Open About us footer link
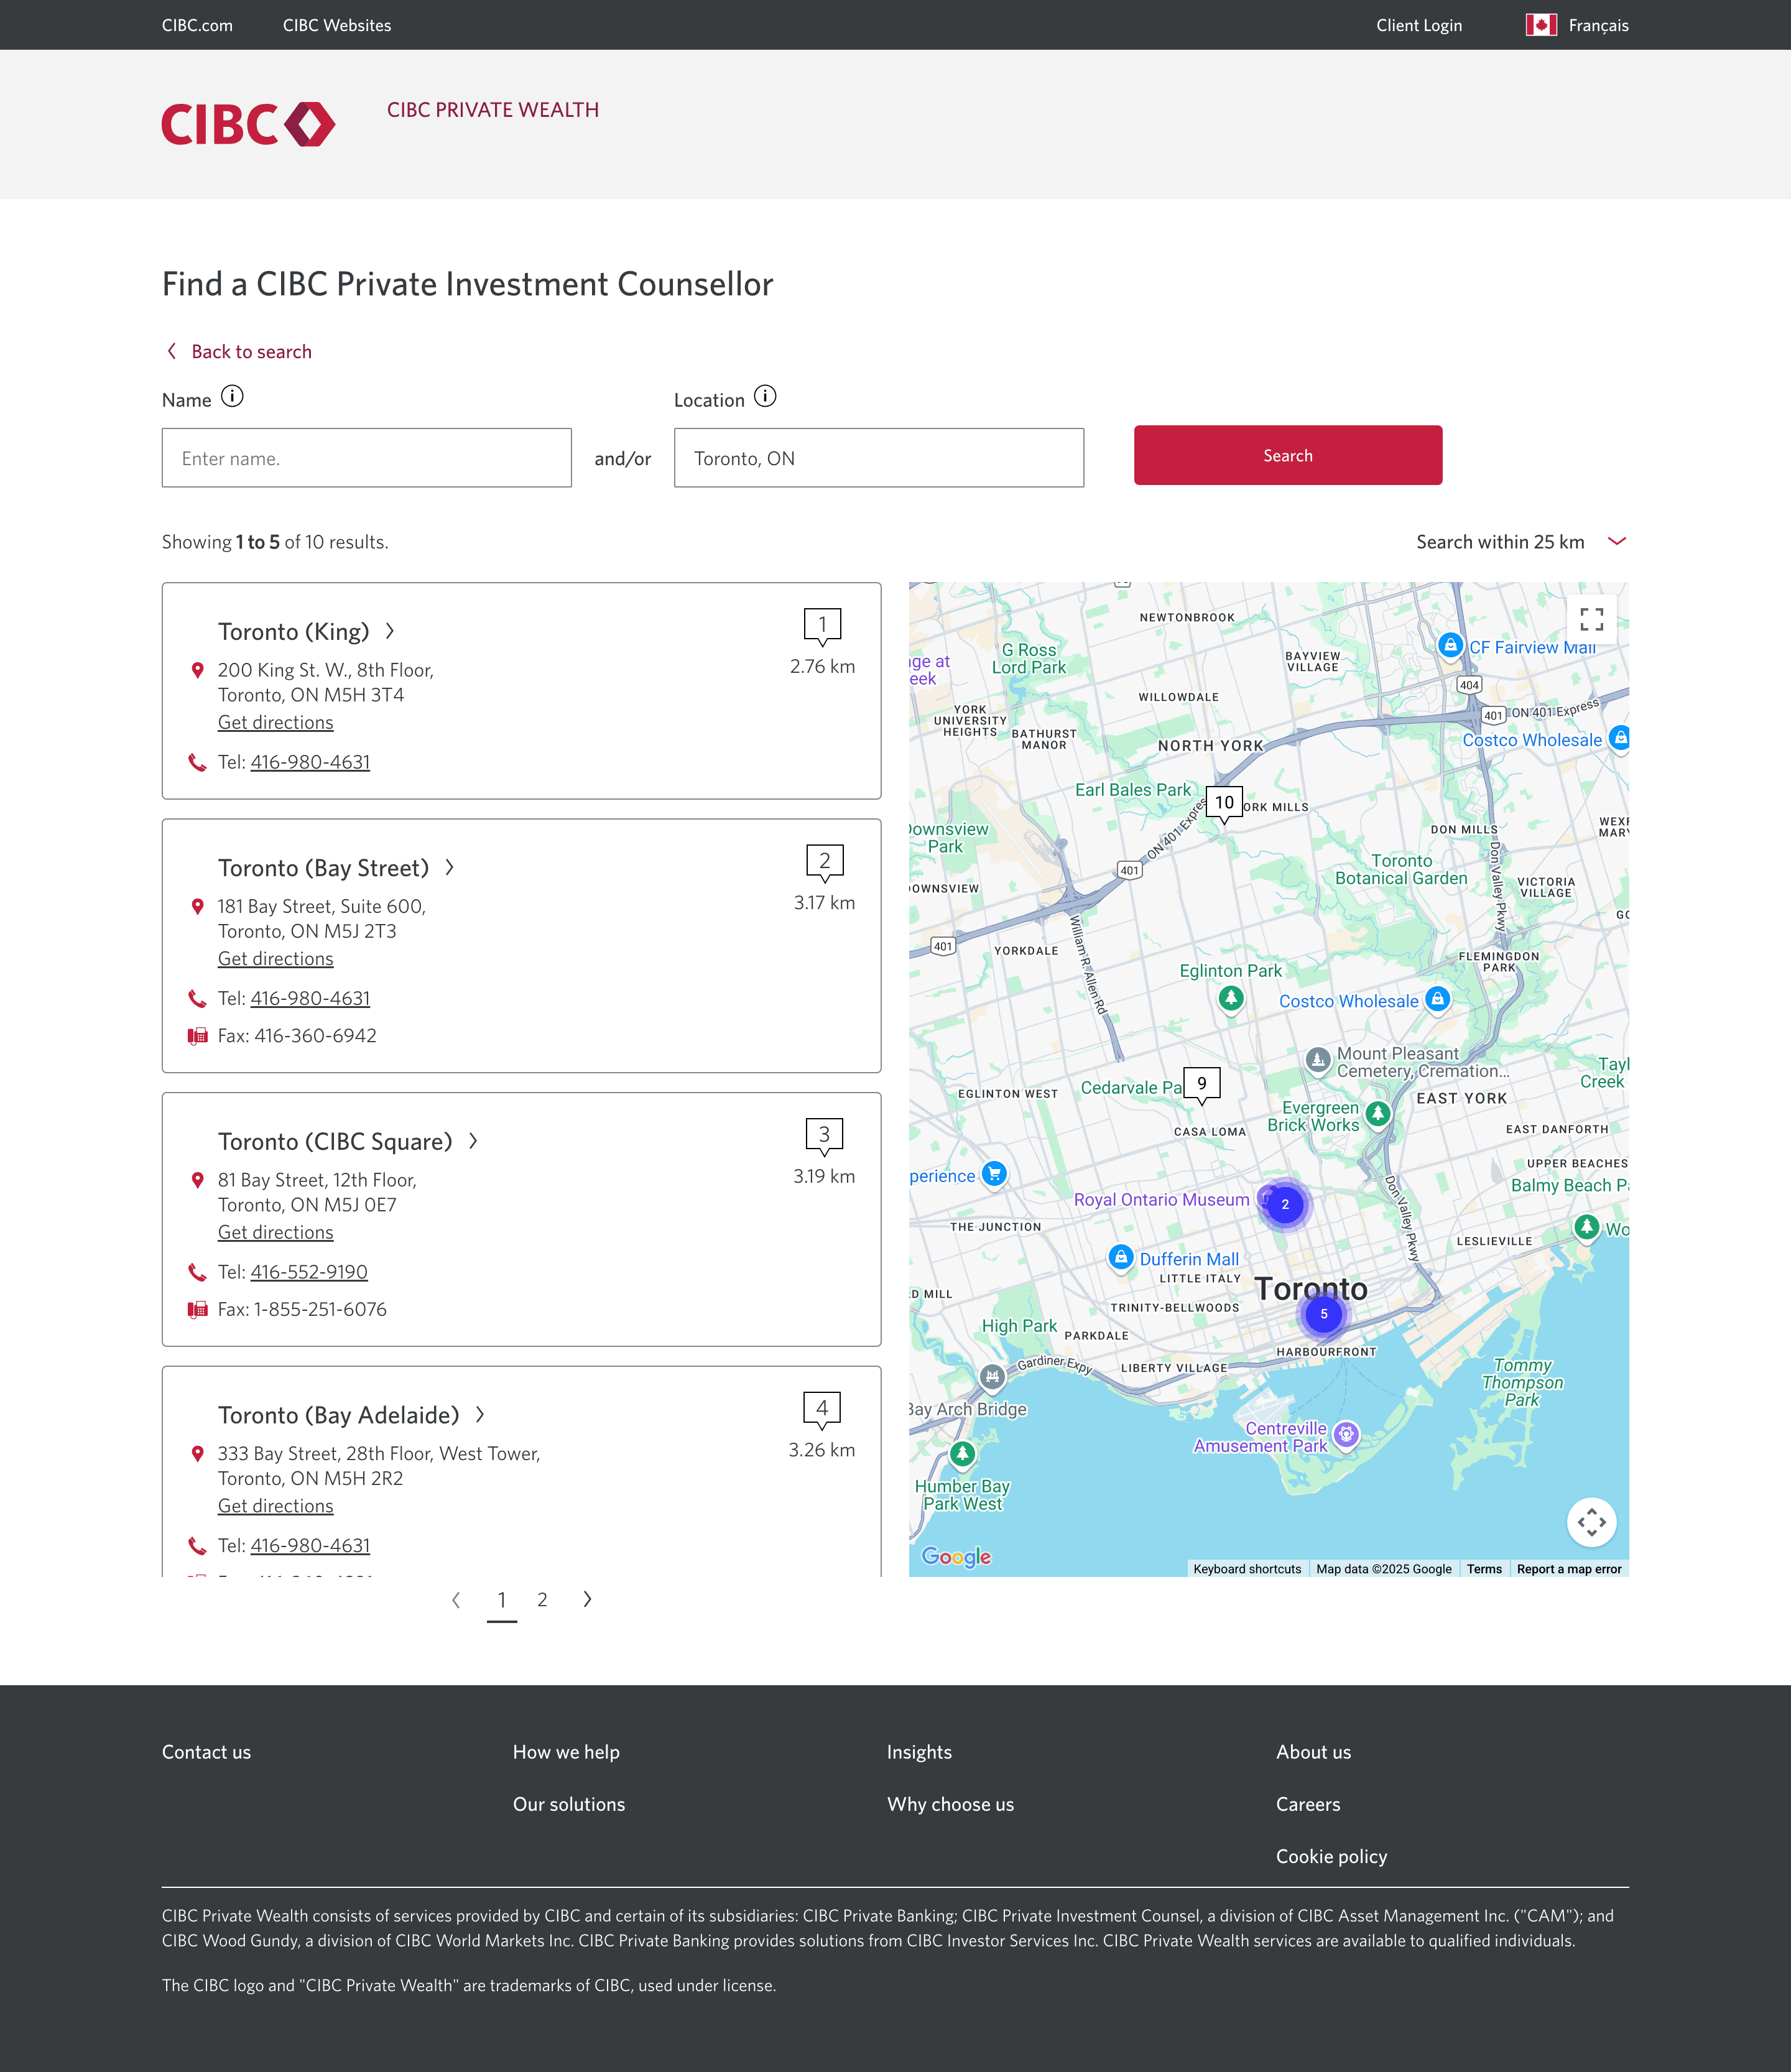1791x2072 pixels. pos(1313,1752)
